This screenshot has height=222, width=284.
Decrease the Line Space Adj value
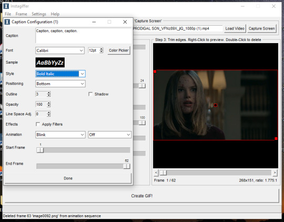click(x=48, y=115)
